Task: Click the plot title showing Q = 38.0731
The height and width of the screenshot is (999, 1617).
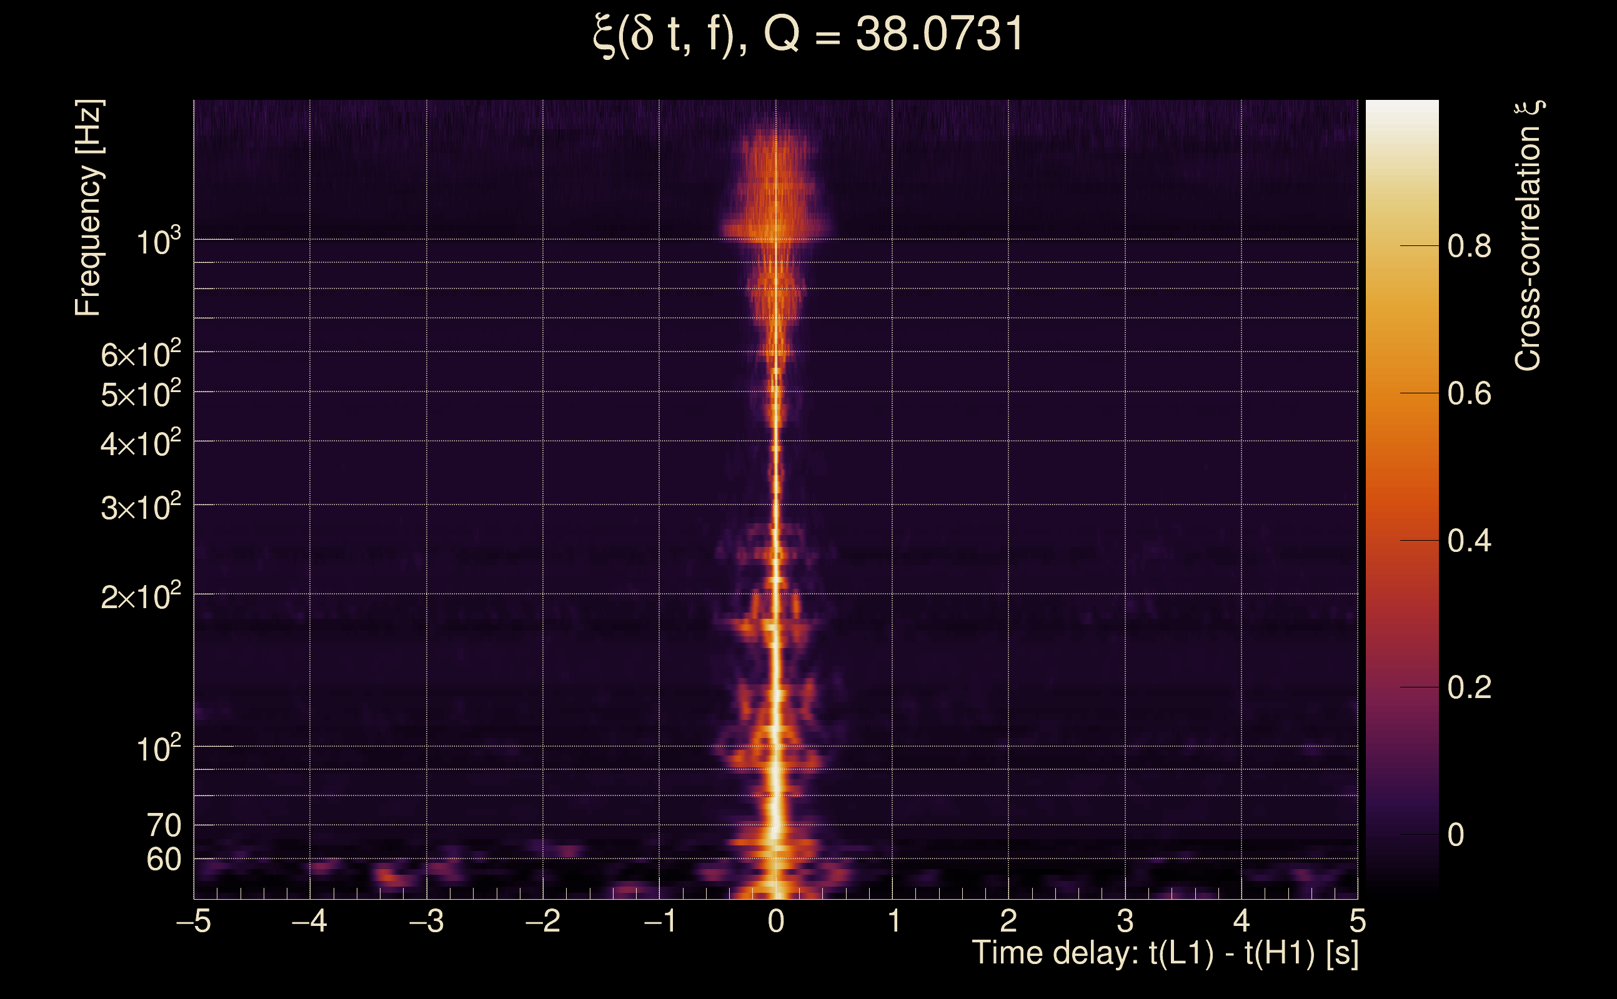Action: click(x=808, y=34)
